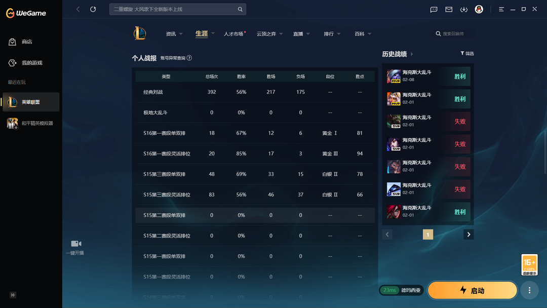547x308 pixels.
Task: Open the 02-08 海克斯大乱斗 victory match
Action: pos(428,76)
